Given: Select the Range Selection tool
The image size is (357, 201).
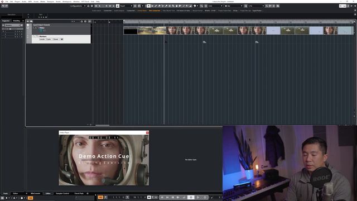Looking at the screenshot, I should [x=152, y=6].
